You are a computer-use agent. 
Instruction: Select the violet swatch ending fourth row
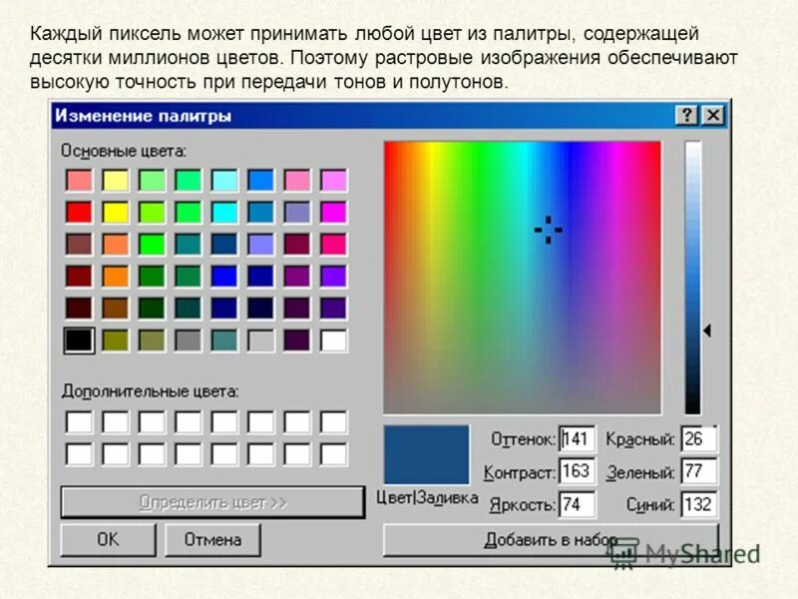[x=334, y=277]
